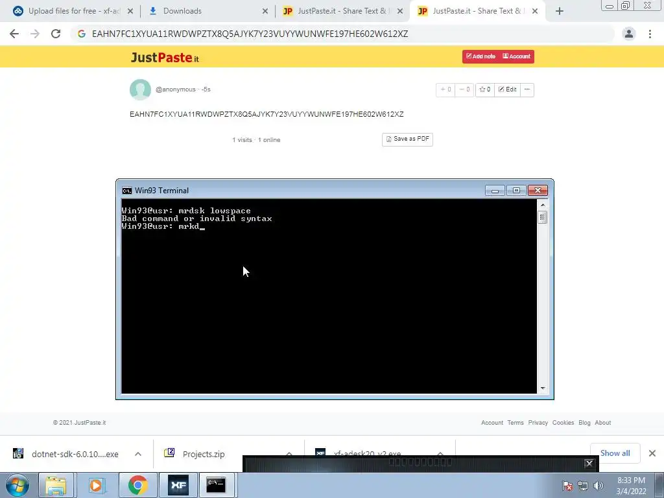Image resolution: width=664 pixels, height=498 pixels.
Task: Click the anonymous user avatar
Action: tap(140, 89)
